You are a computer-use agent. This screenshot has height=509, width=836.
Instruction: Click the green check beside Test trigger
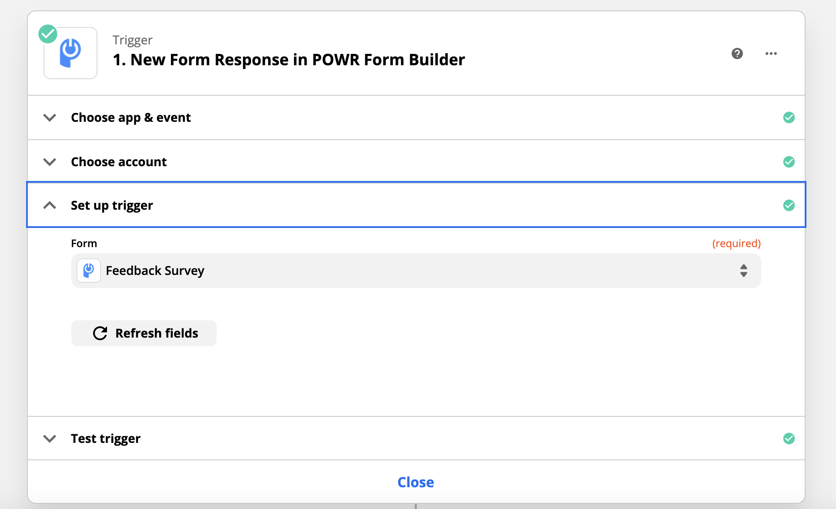[789, 439]
